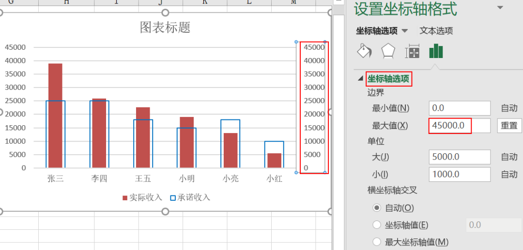Click the red 实际收入 bar for 张三
Image resolution: width=523 pixels, height=250 pixels.
(x=55, y=116)
